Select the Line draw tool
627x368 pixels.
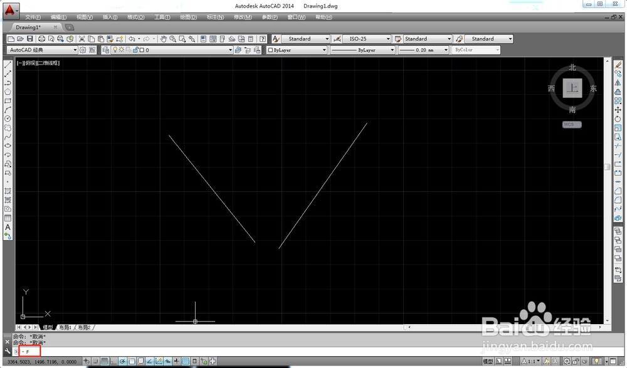point(8,65)
